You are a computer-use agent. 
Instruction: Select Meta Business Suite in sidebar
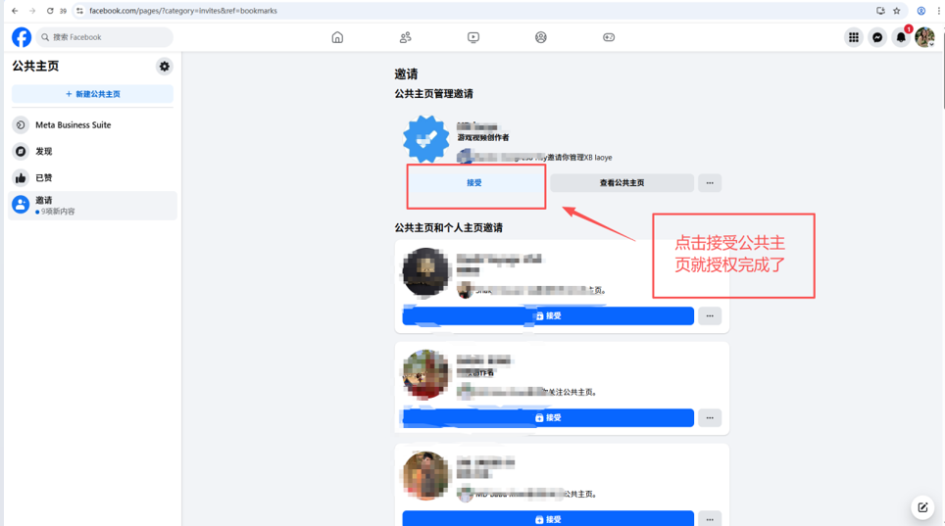point(73,125)
